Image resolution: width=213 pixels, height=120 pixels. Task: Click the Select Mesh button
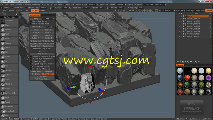[x=36, y=71]
